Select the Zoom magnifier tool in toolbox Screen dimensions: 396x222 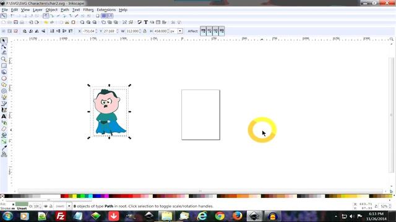click(4, 59)
